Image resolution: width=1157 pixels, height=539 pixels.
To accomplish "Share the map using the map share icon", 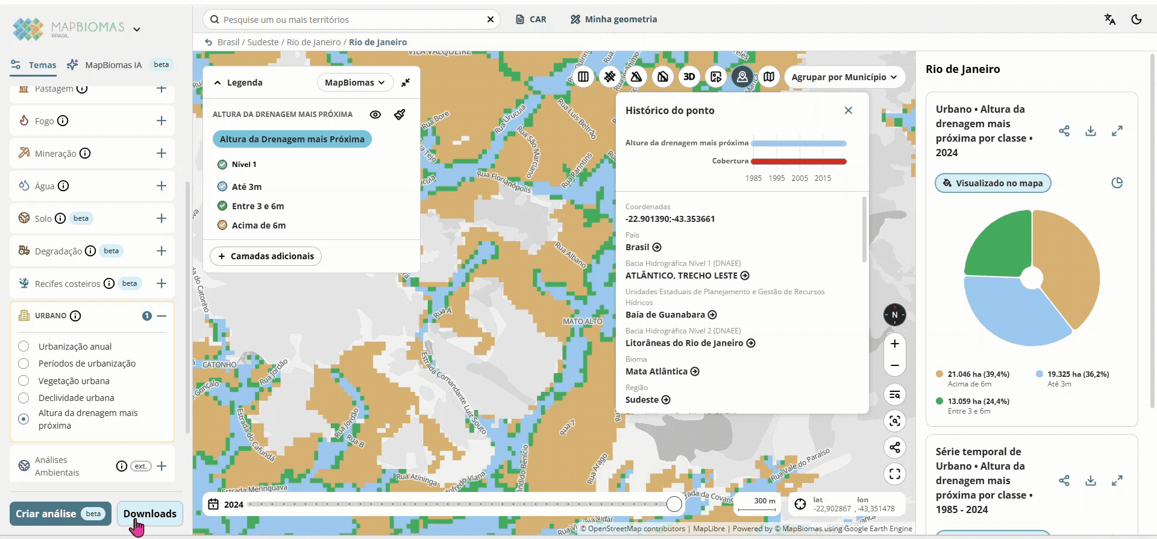I will (895, 447).
